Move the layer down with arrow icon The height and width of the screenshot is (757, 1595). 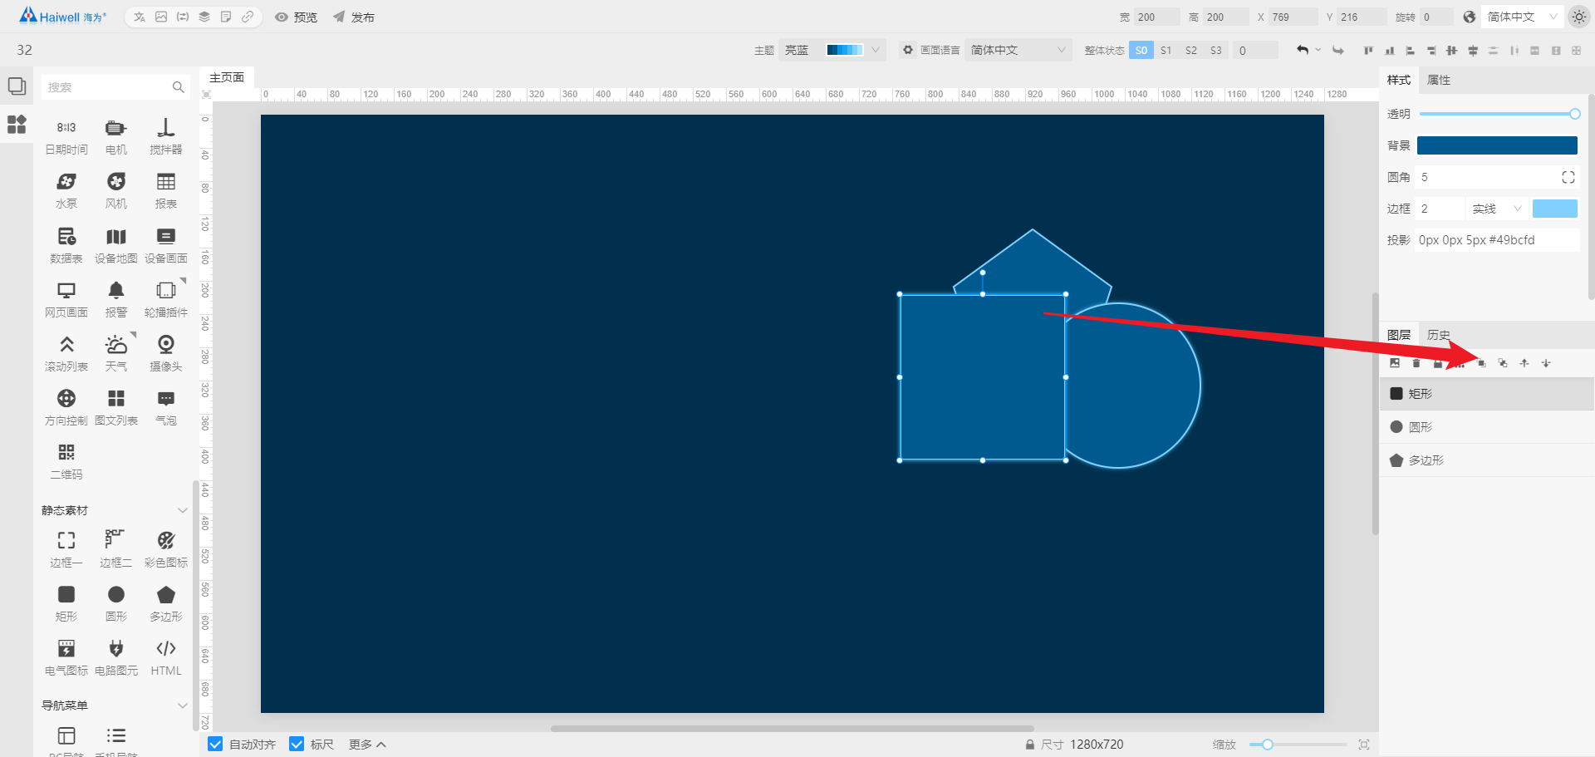pos(1546,363)
